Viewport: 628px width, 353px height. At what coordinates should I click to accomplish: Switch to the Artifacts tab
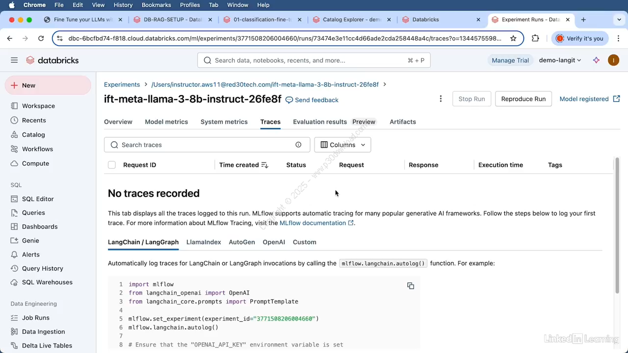(x=403, y=122)
